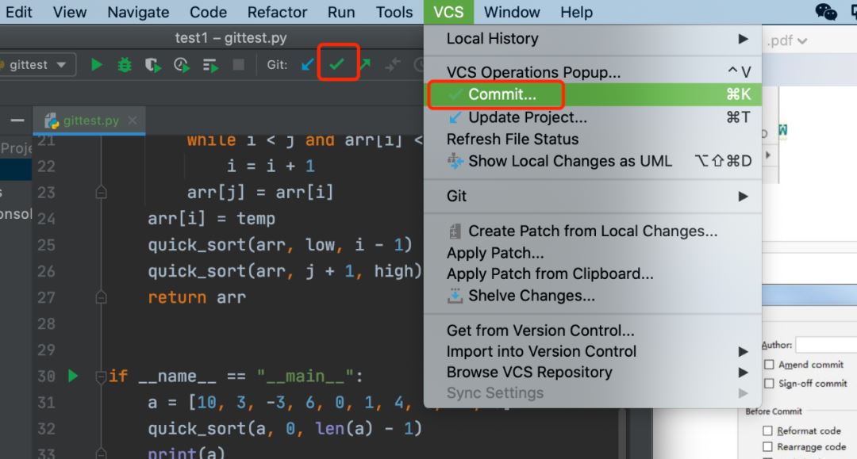Toggle fold marker at line 27
Viewport: 857px width, 459px height.
point(101,297)
